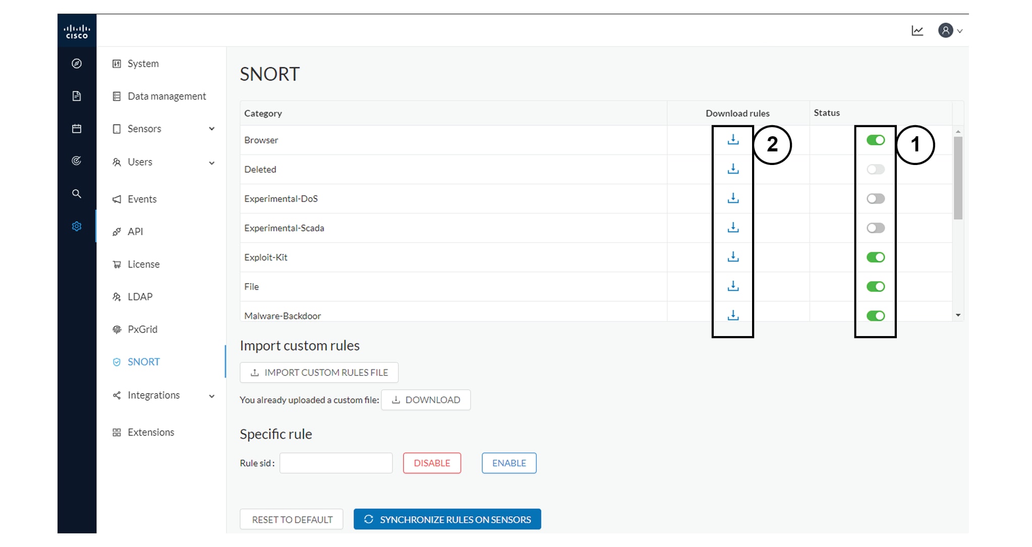Open the explore compass icon in left rail
This screenshot has height=547, width=1032.
point(77,64)
